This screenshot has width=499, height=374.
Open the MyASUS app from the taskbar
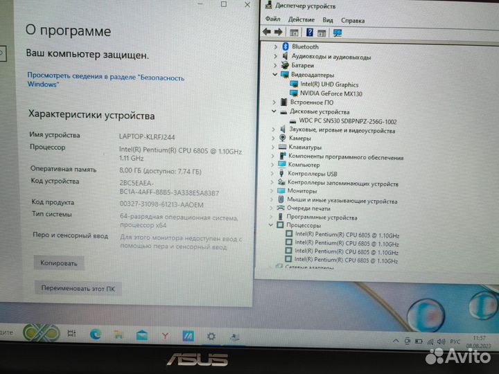[x=188, y=336]
